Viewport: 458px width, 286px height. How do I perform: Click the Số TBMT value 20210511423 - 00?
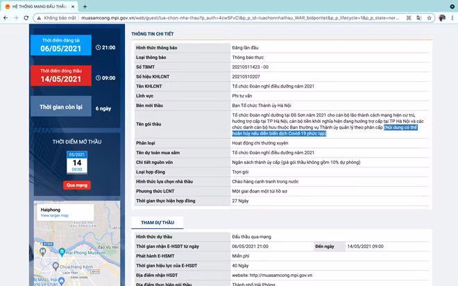click(x=250, y=67)
